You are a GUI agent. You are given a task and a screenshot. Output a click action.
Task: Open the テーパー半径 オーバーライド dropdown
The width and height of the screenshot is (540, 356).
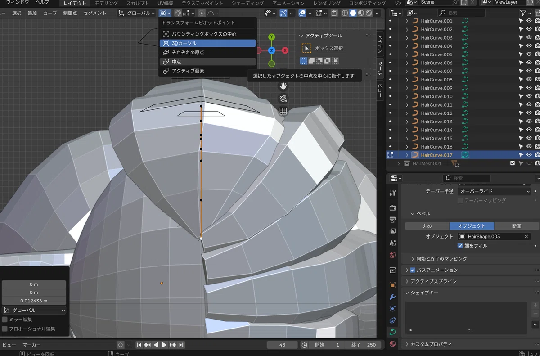coord(494,191)
